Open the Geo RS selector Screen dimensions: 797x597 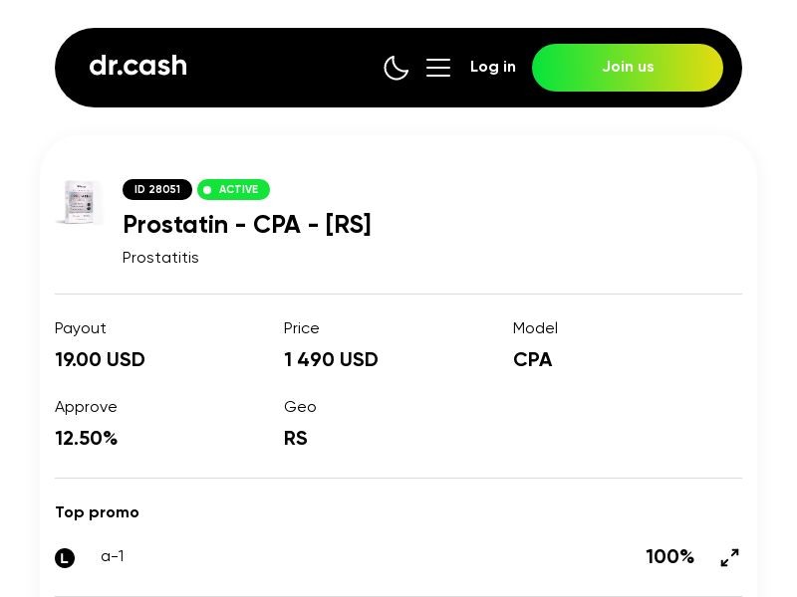296,438
